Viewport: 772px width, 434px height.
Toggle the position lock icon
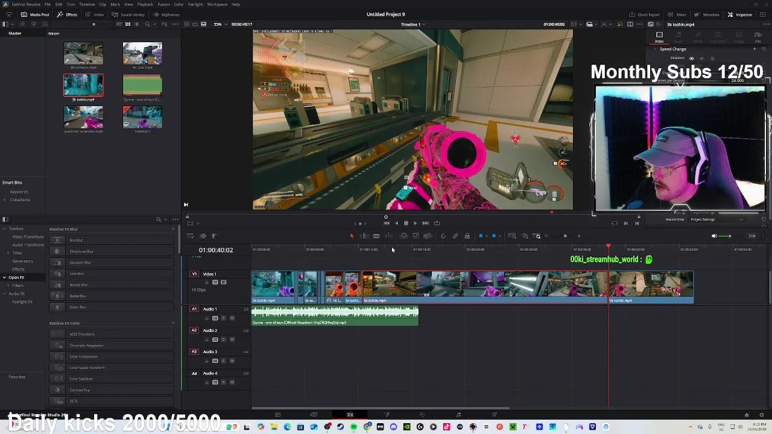click(x=467, y=236)
